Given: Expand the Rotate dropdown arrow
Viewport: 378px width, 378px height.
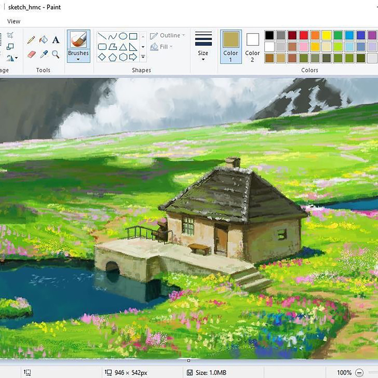Looking at the screenshot, I should (16, 58).
